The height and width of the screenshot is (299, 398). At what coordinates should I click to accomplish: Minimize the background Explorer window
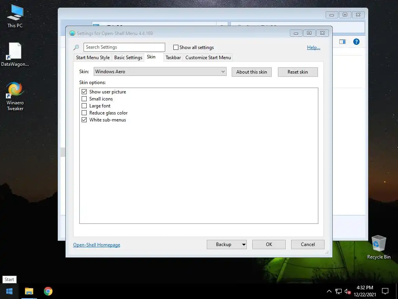[332, 15]
